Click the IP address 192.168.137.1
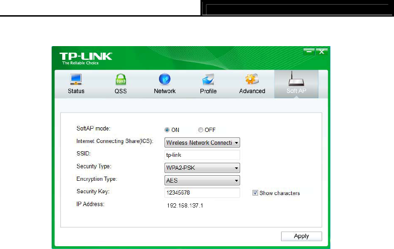Screen dimensions: 394x249 [x=185, y=206]
